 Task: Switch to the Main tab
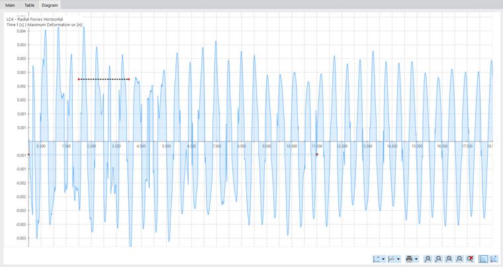coord(10,5)
